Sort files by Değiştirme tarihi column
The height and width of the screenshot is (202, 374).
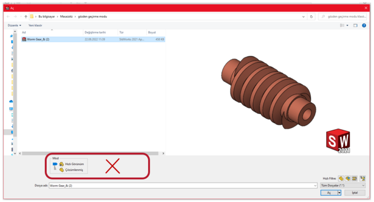tap(95, 32)
